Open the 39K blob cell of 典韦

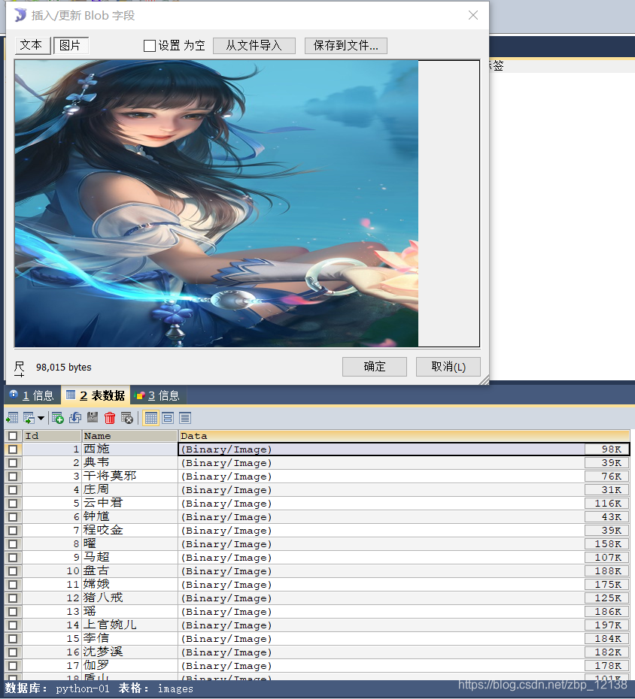coord(607,463)
